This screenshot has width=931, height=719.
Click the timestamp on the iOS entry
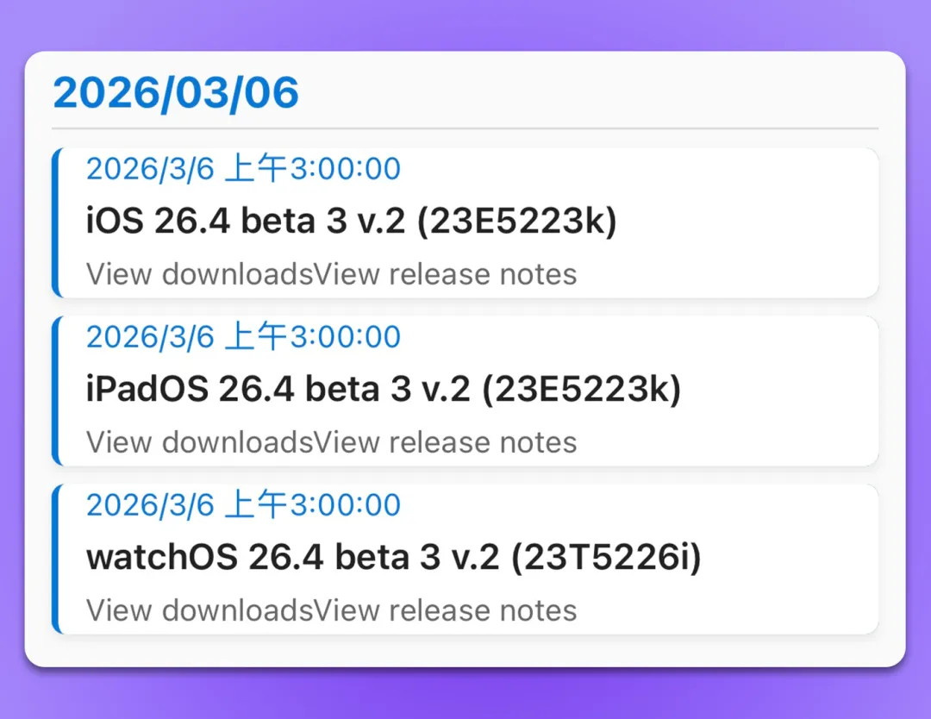[243, 169]
